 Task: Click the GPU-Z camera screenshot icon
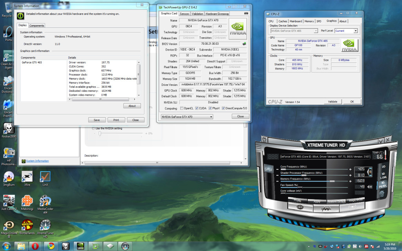coord(246,13)
